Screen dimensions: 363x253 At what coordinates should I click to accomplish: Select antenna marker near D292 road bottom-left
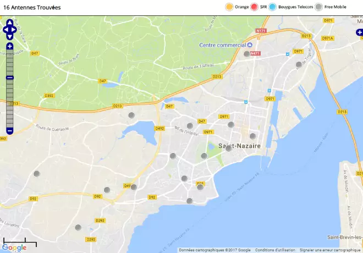pos(78,228)
